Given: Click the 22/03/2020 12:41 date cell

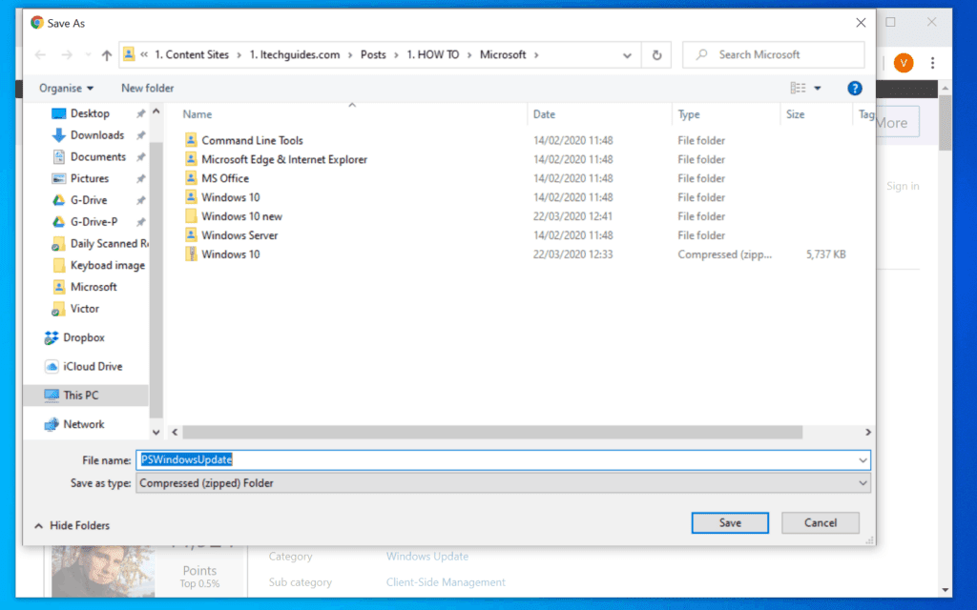Looking at the screenshot, I should (x=572, y=216).
